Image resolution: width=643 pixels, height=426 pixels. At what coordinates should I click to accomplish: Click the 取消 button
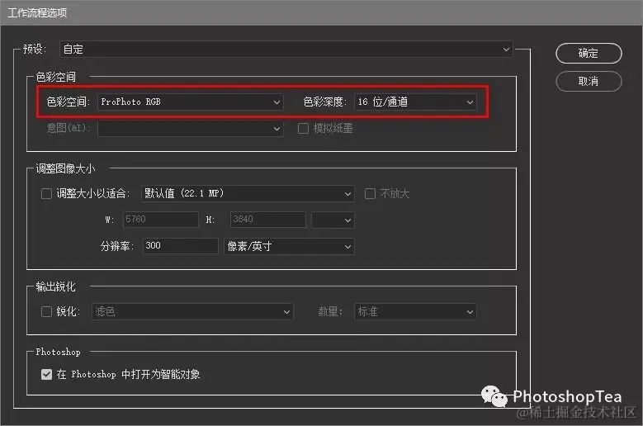(589, 81)
